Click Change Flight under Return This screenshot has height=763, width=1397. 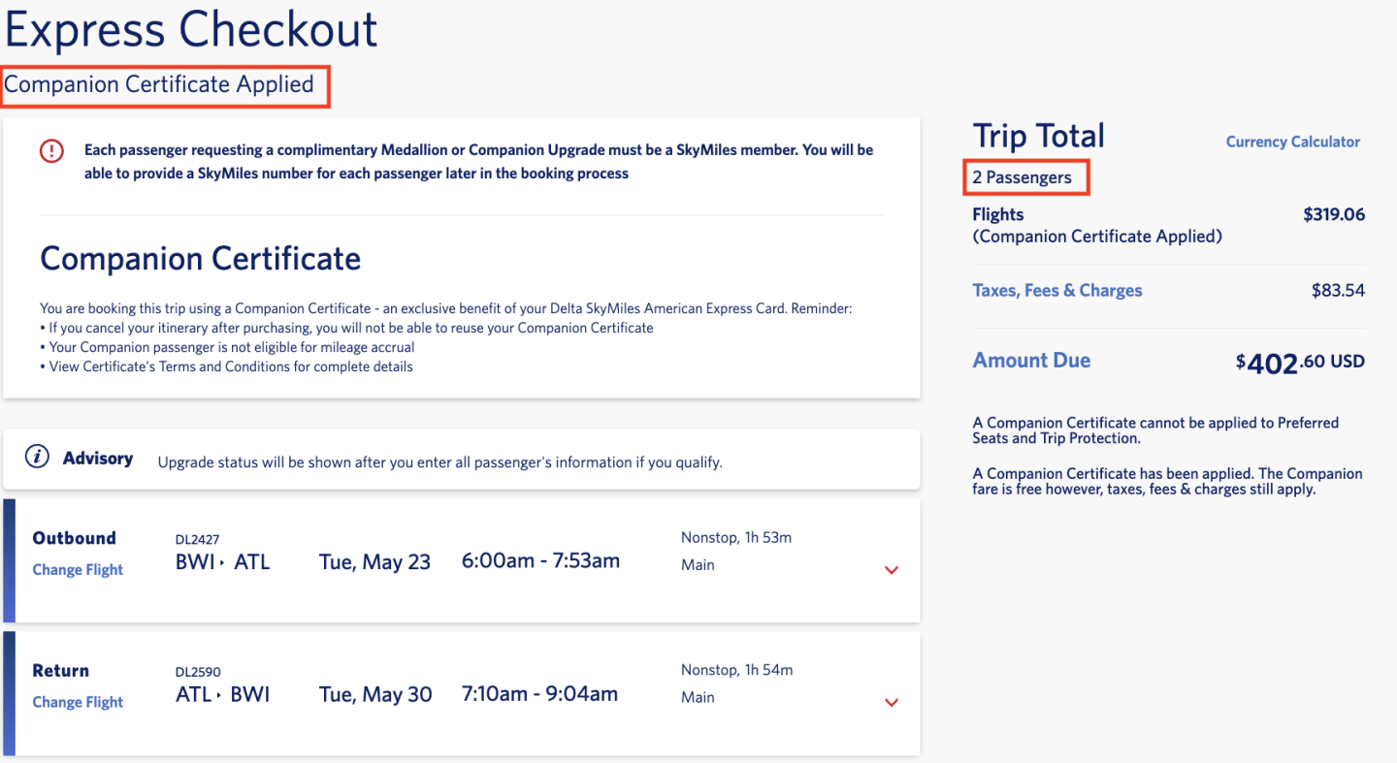coord(78,703)
